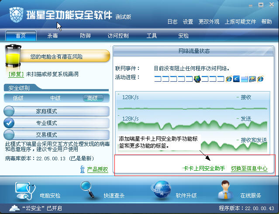Click the cloud icon next to 云安全
279x214 pixels.
(x=15, y=208)
